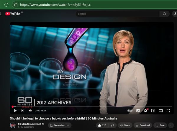Play the video with the play button
This screenshot has height=131, width=177.
(15, 111)
